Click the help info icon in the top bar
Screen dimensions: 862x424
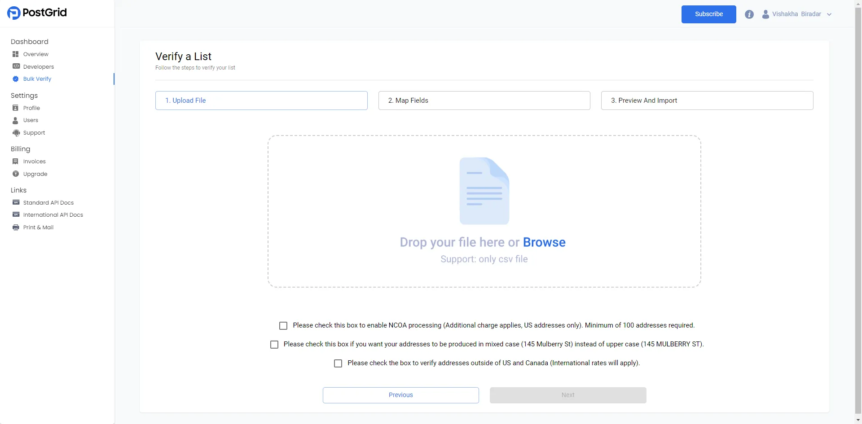click(x=749, y=14)
